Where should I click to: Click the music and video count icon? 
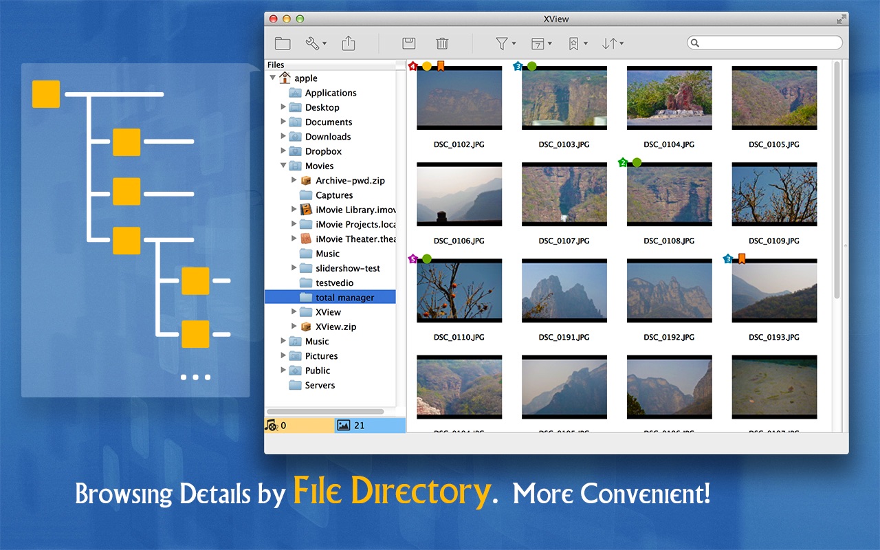(272, 426)
